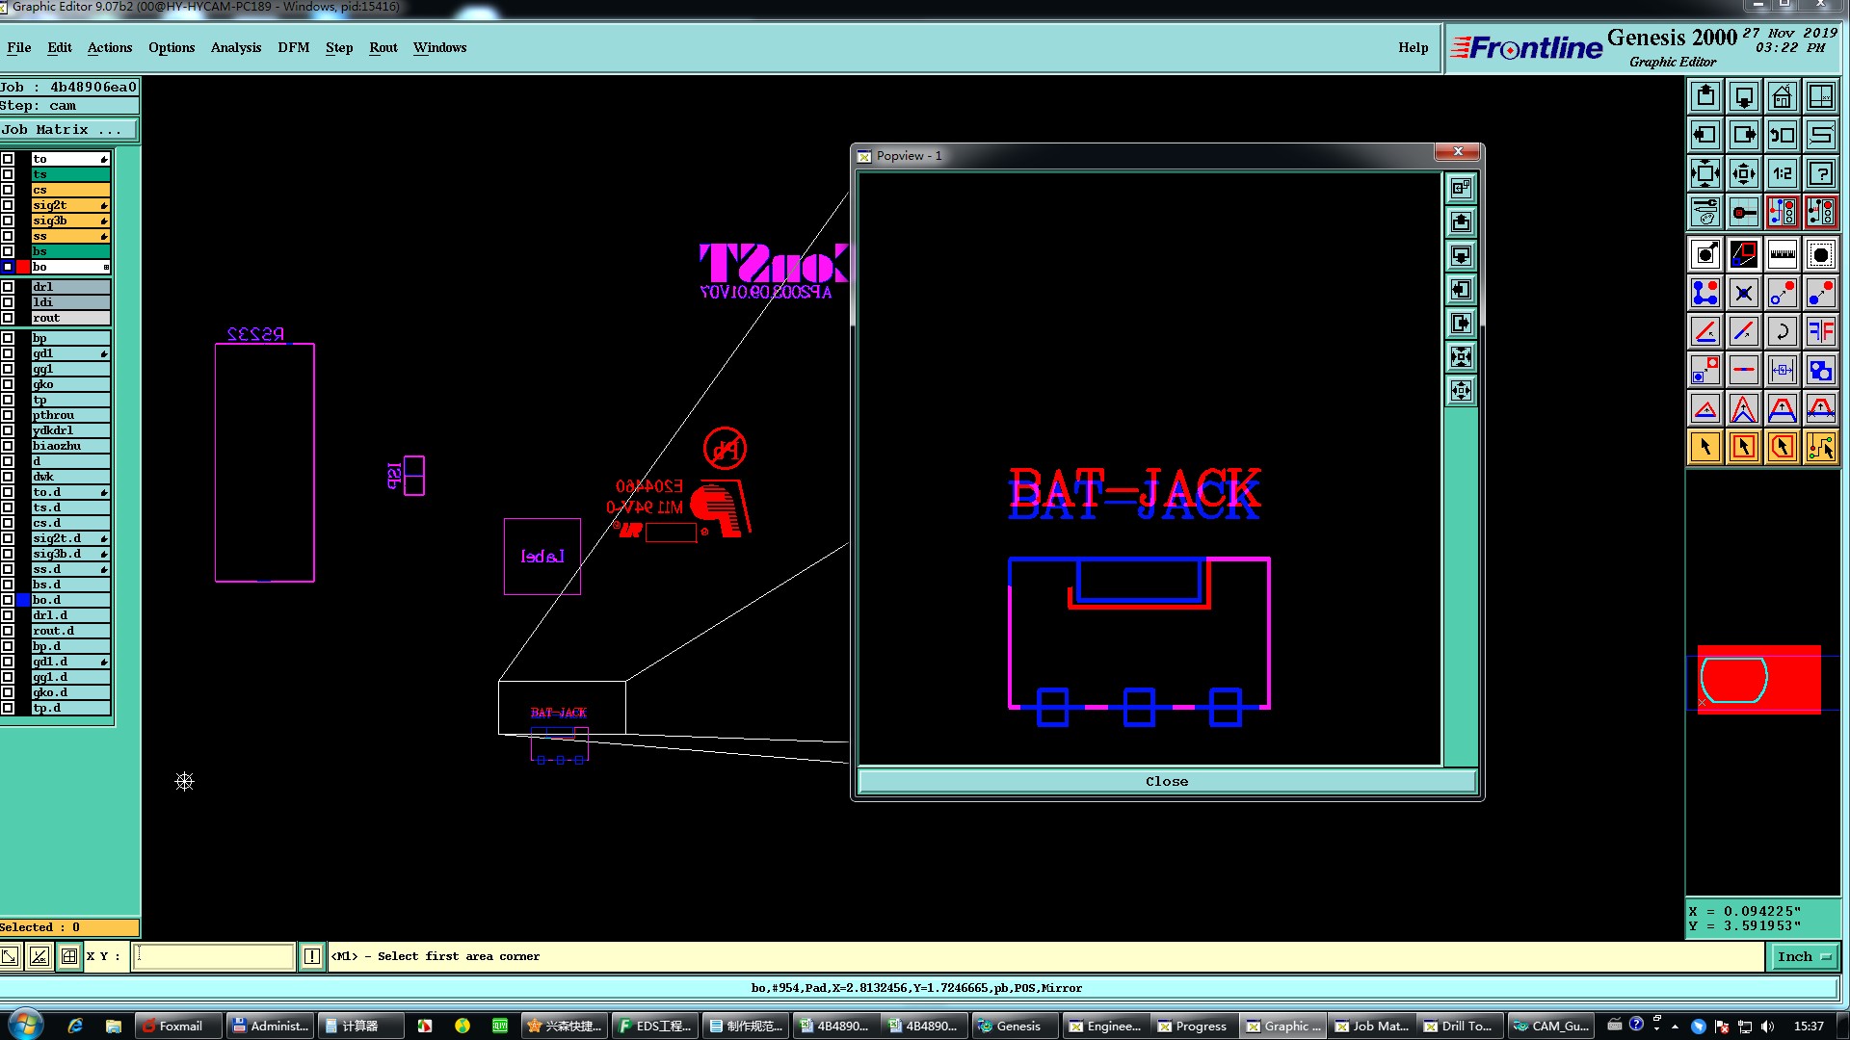Click the X Y coordinate input field
The width and height of the screenshot is (1850, 1040).
213,956
